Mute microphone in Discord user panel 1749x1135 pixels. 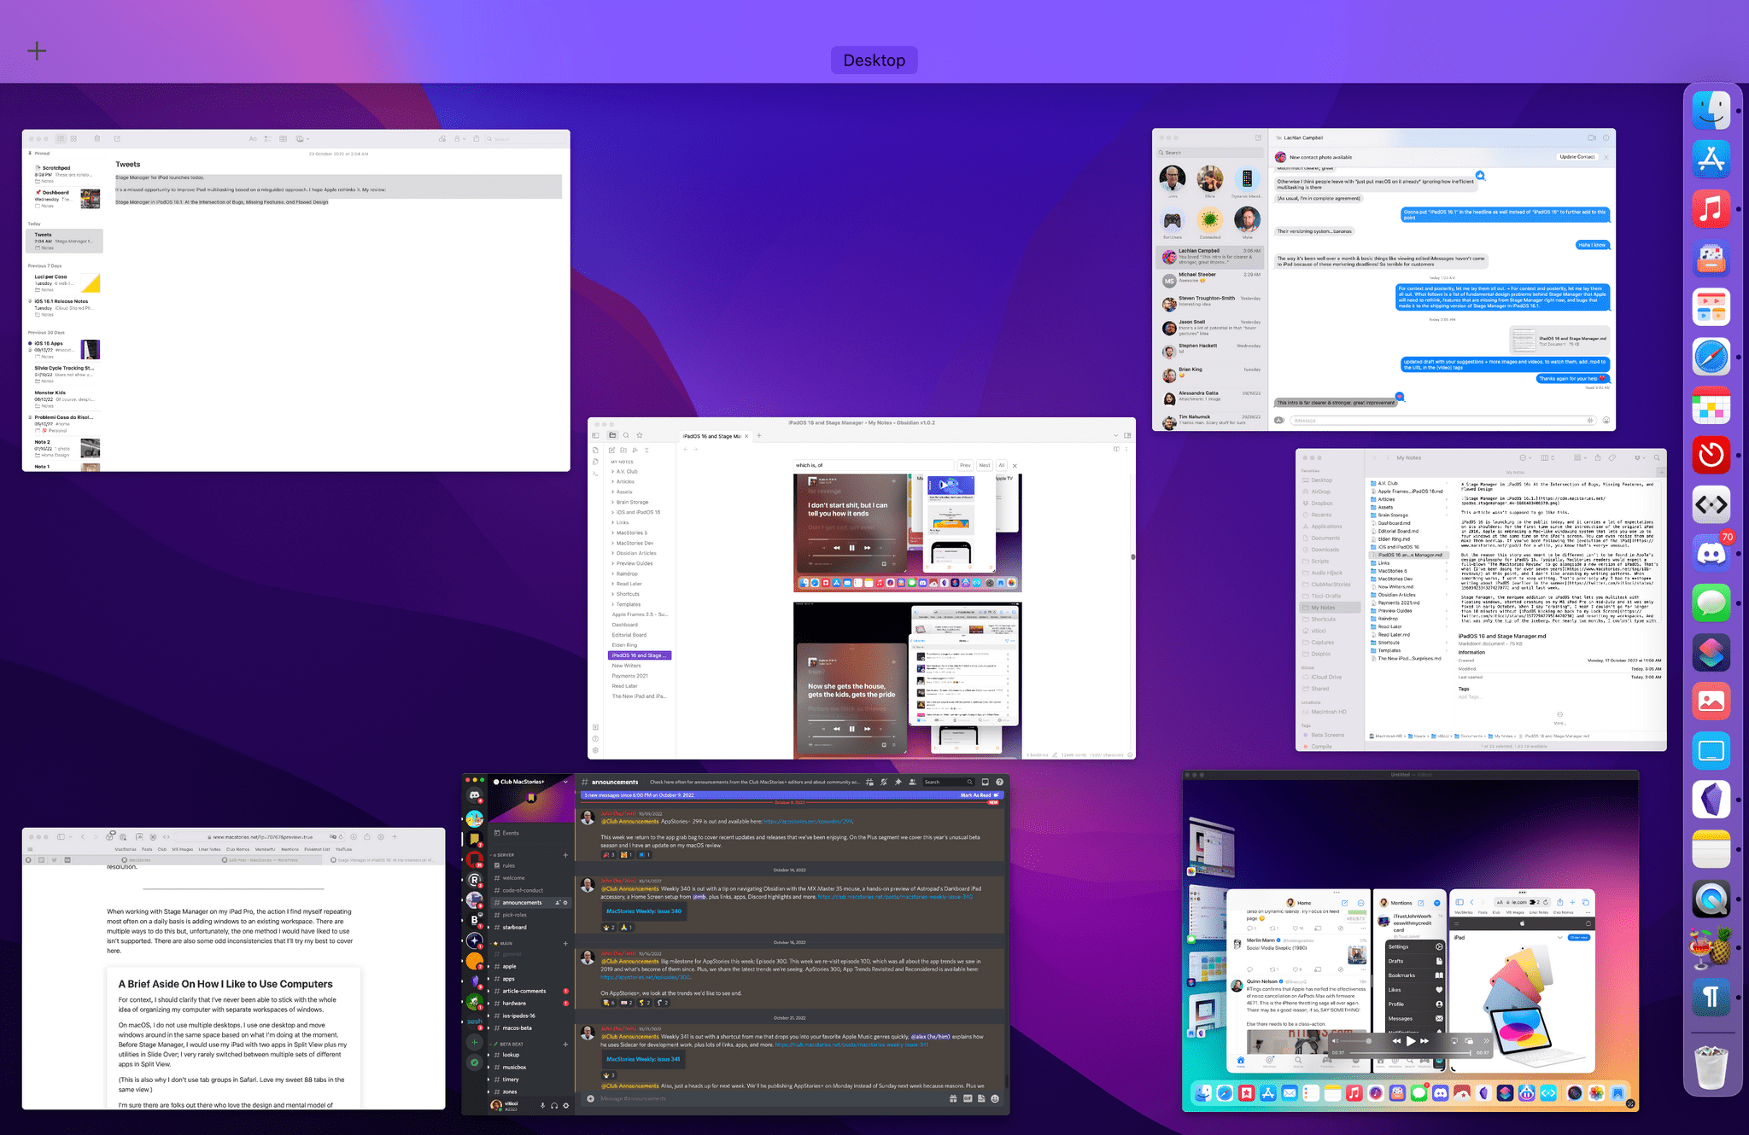coord(542,1105)
